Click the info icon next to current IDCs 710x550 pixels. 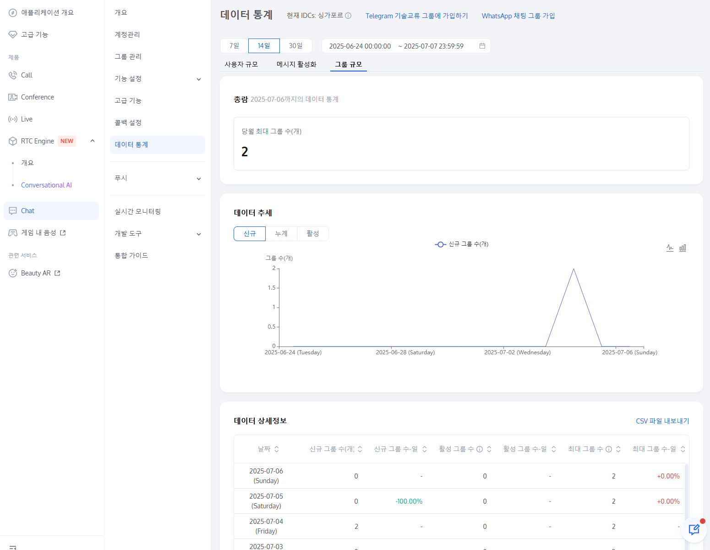coord(348,16)
